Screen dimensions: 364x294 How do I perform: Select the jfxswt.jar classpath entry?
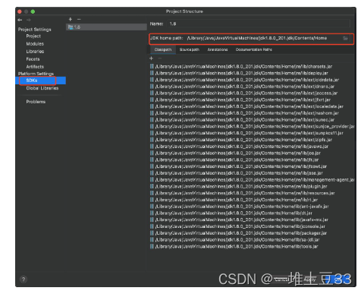click(x=238, y=166)
